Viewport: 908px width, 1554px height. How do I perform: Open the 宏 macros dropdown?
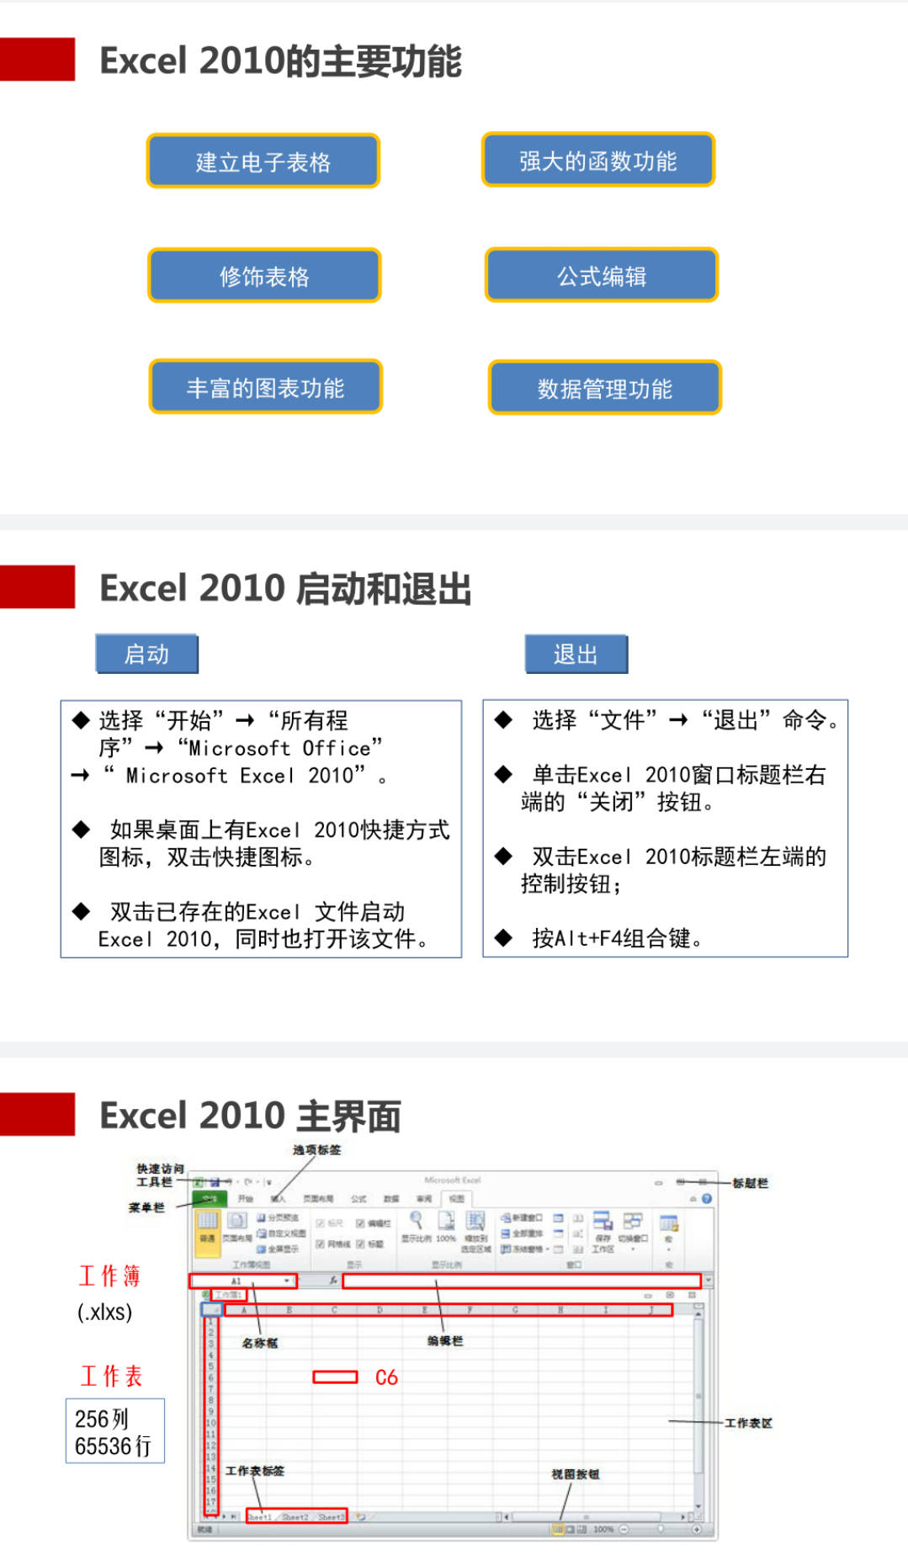669,1233
